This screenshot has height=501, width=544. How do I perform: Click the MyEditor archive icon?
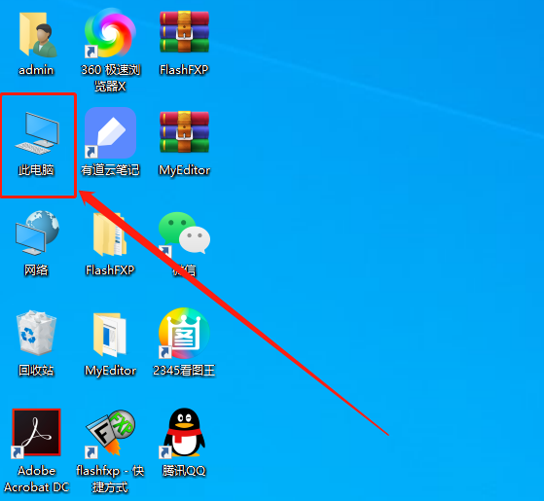(184, 132)
